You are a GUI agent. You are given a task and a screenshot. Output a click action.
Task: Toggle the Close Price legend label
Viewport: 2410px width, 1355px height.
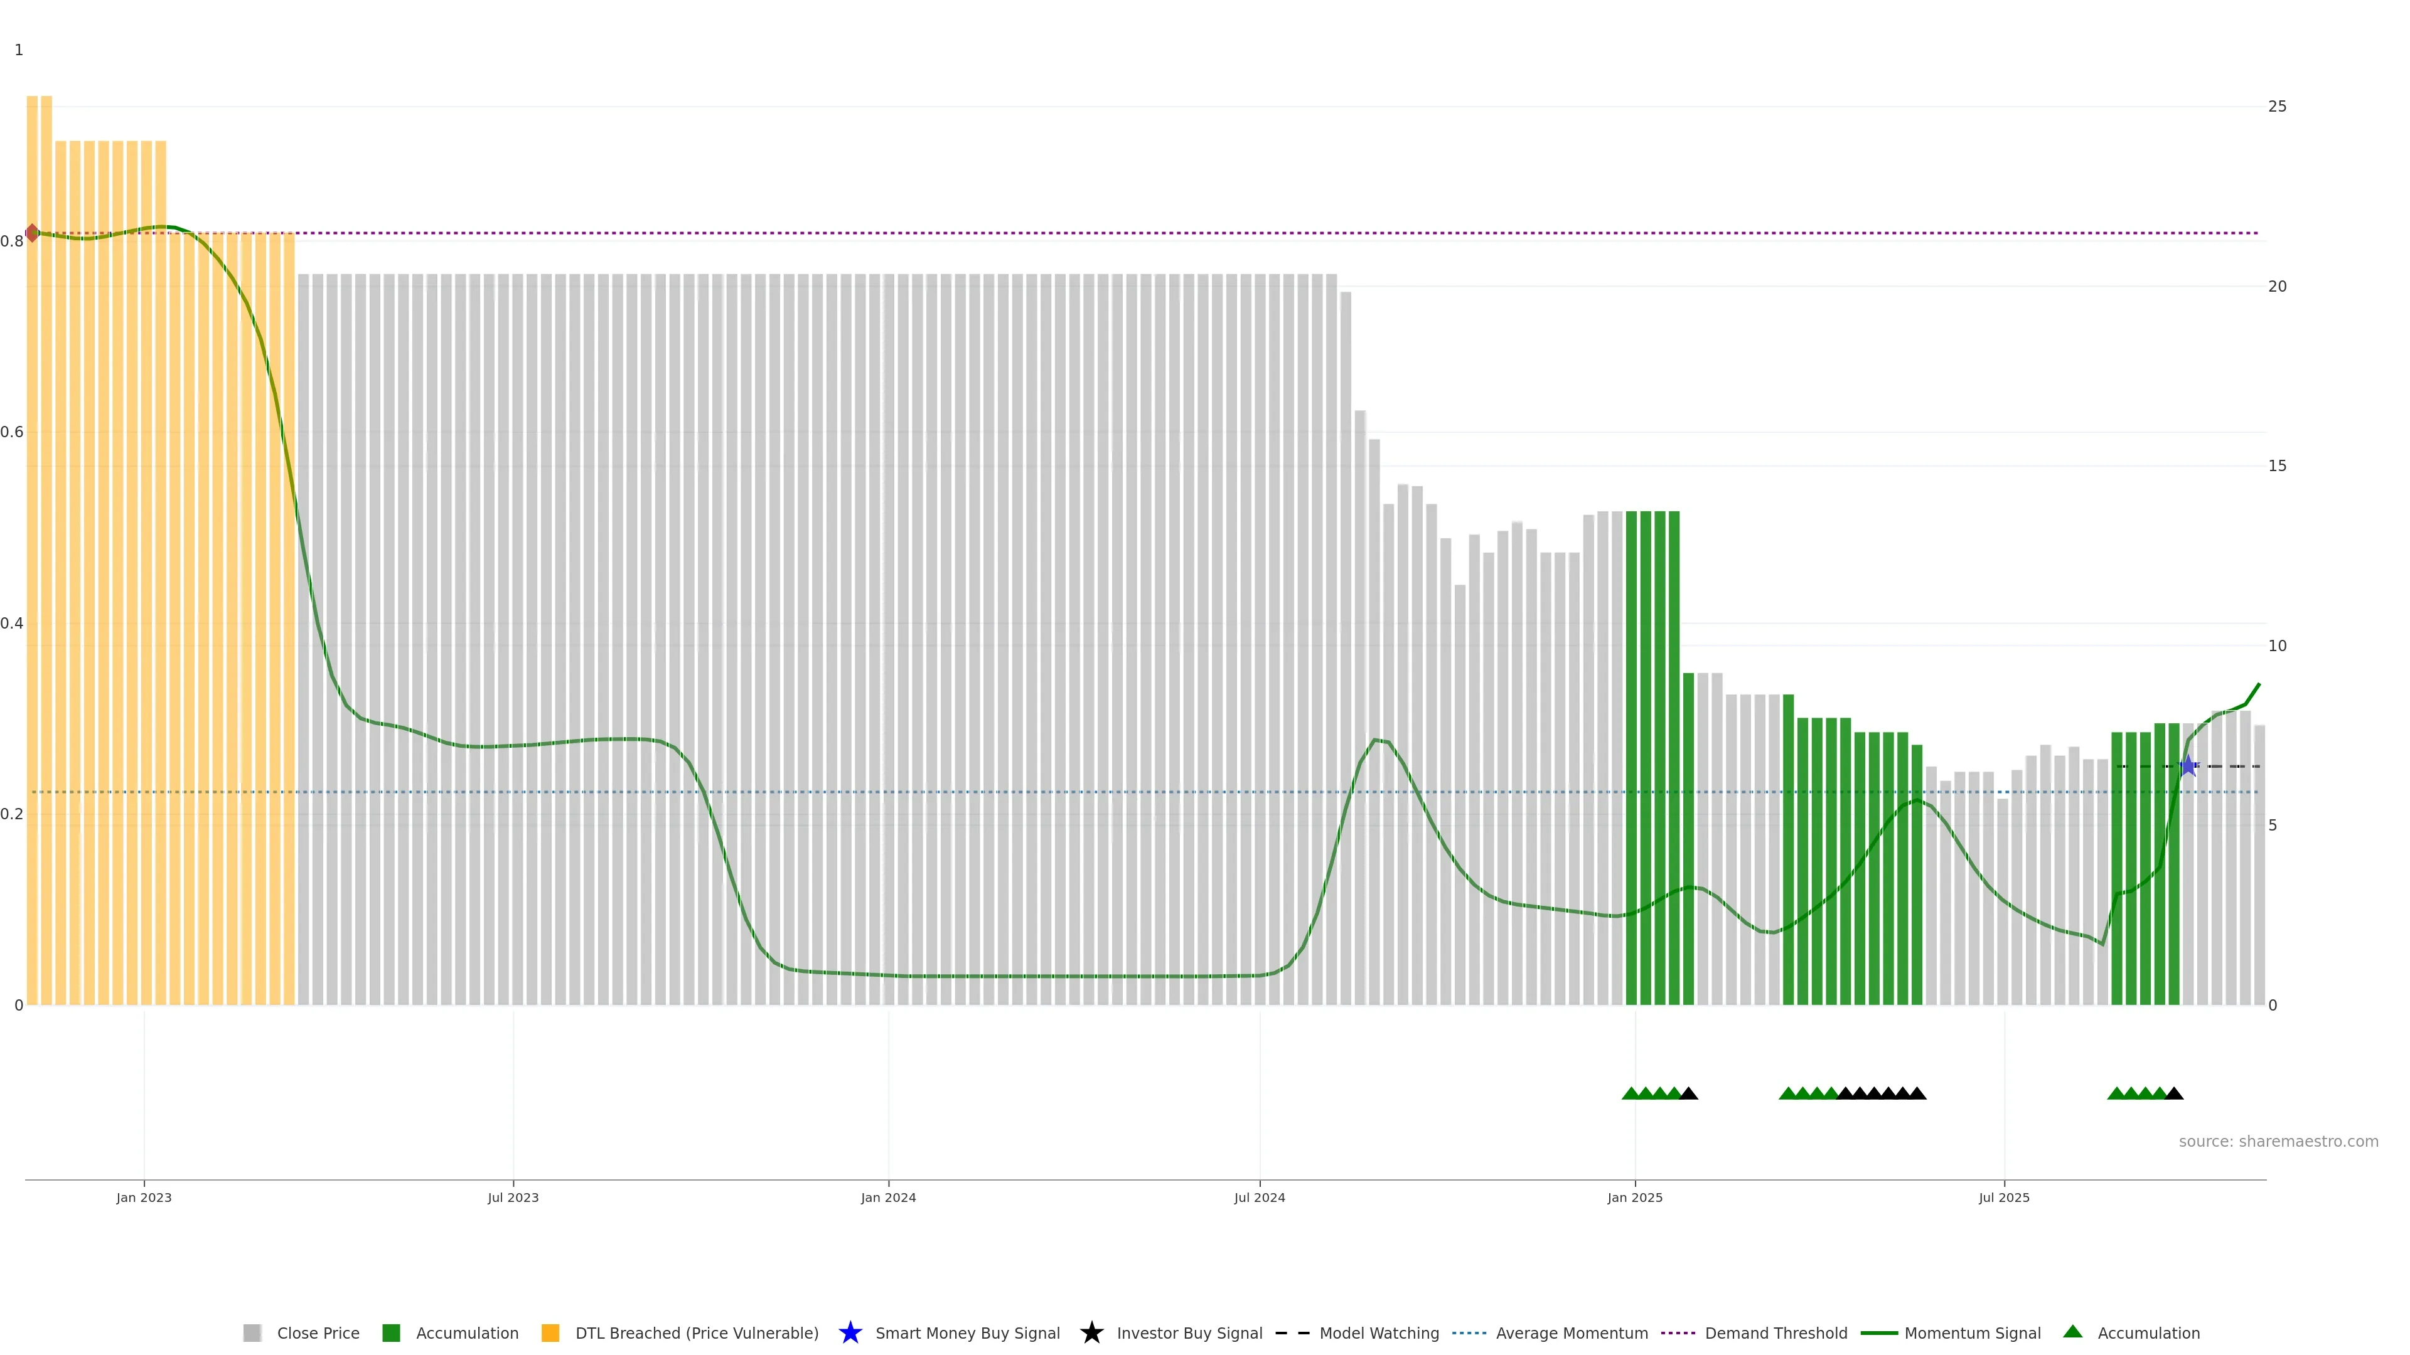pyautogui.click(x=318, y=1332)
